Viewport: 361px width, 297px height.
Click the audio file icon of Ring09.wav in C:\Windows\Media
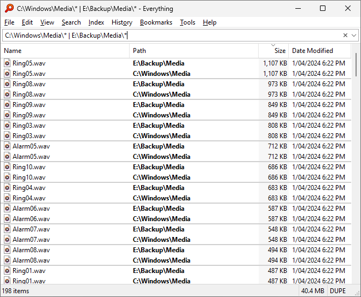pyautogui.click(x=7, y=115)
